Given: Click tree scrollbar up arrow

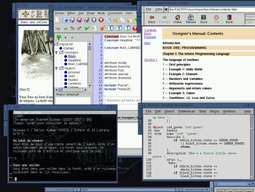Looking at the screenshot, I should tap(89, 43).
